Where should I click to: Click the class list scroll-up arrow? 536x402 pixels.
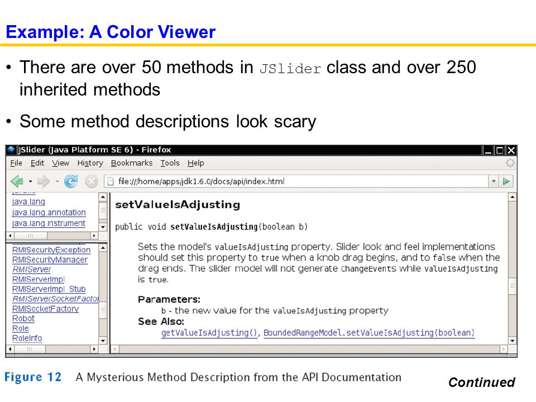[103, 247]
